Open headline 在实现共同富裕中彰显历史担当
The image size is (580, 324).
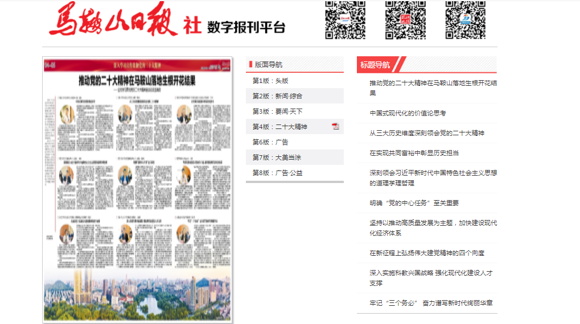click(x=414, y=153)
